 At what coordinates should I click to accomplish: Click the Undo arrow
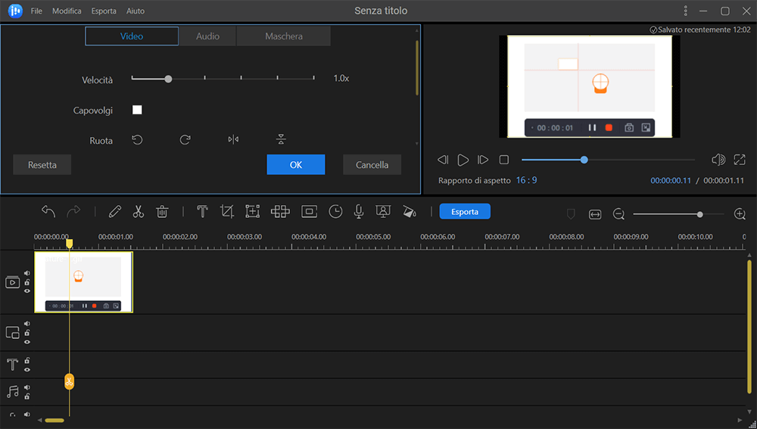click(x=48, y=212)
